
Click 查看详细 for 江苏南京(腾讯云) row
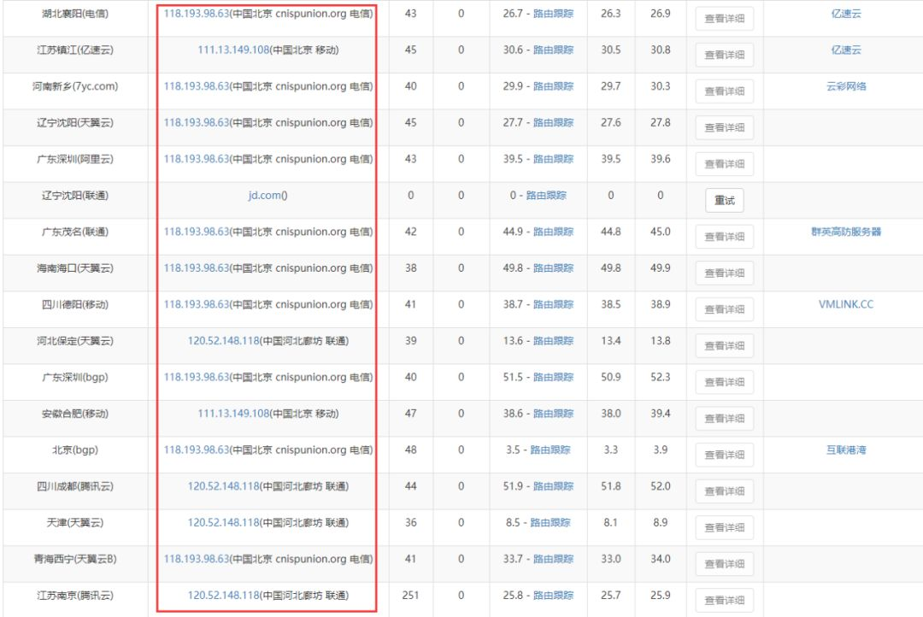pyautogui.click(x=724, y=600)
